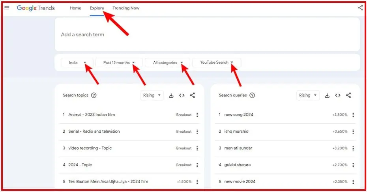Open more options for Teri Baaton Mein film
Screen dimensions: 367x192
(x=197, y=182)
